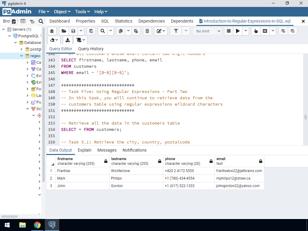Switch to the Query History tab
The width and height of the screenshot is (308, 231).
coord(91,48)
